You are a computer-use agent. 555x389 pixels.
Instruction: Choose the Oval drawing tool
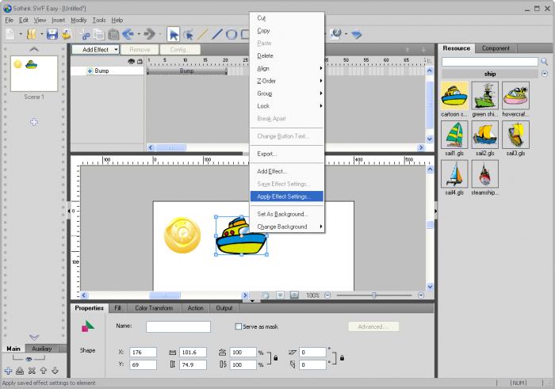(232, 34)
